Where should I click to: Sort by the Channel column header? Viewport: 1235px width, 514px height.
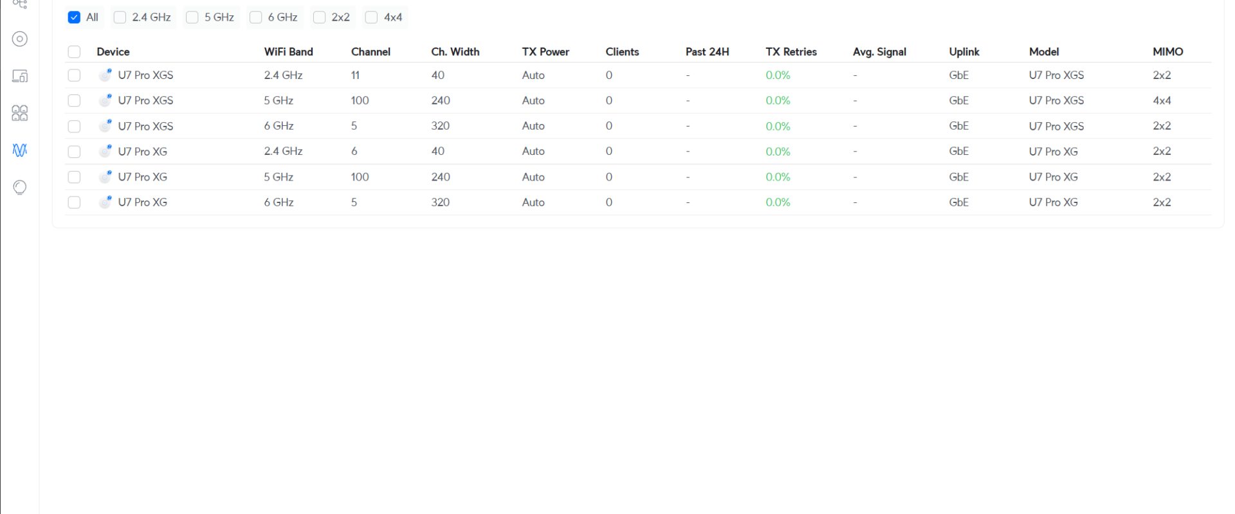[370, 52]
